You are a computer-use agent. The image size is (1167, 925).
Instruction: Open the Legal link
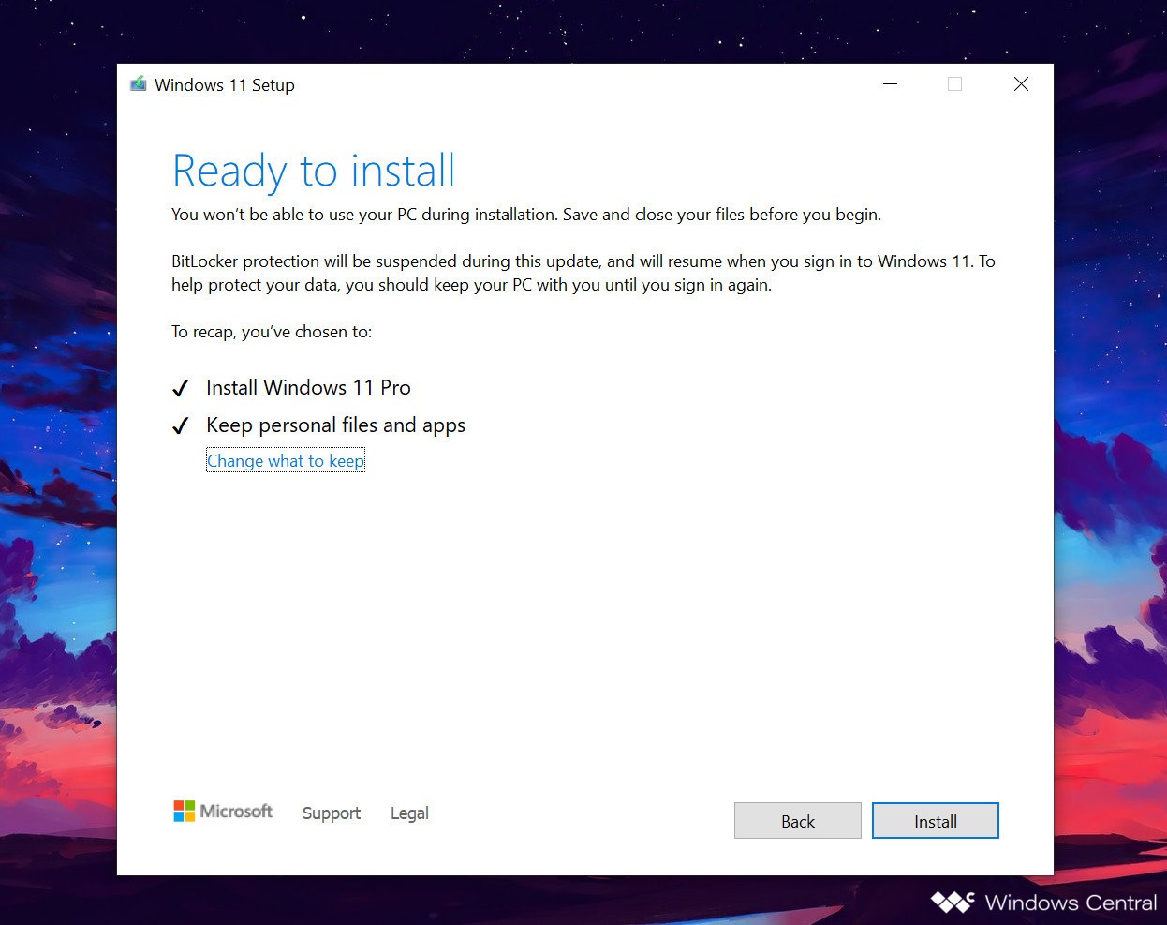[409, 813]
